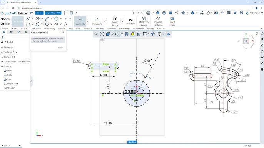Expand the Line tool dropdown arrow
This screenshot has width=264, height=148.
(x=33, y=19)
